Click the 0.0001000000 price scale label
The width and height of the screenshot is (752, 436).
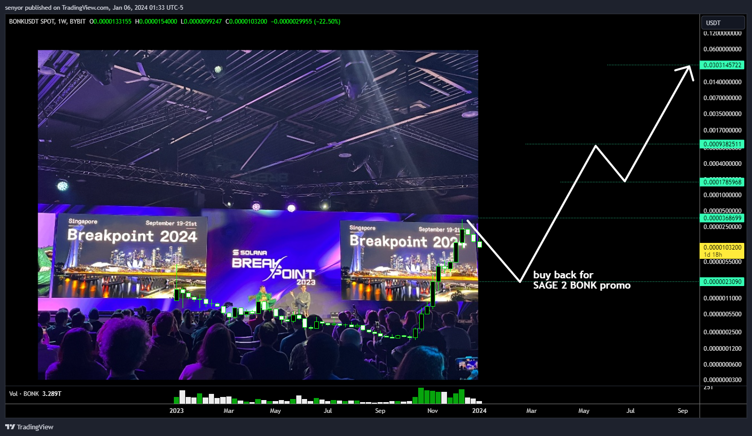pyautogui.click(x=722, y=195)
